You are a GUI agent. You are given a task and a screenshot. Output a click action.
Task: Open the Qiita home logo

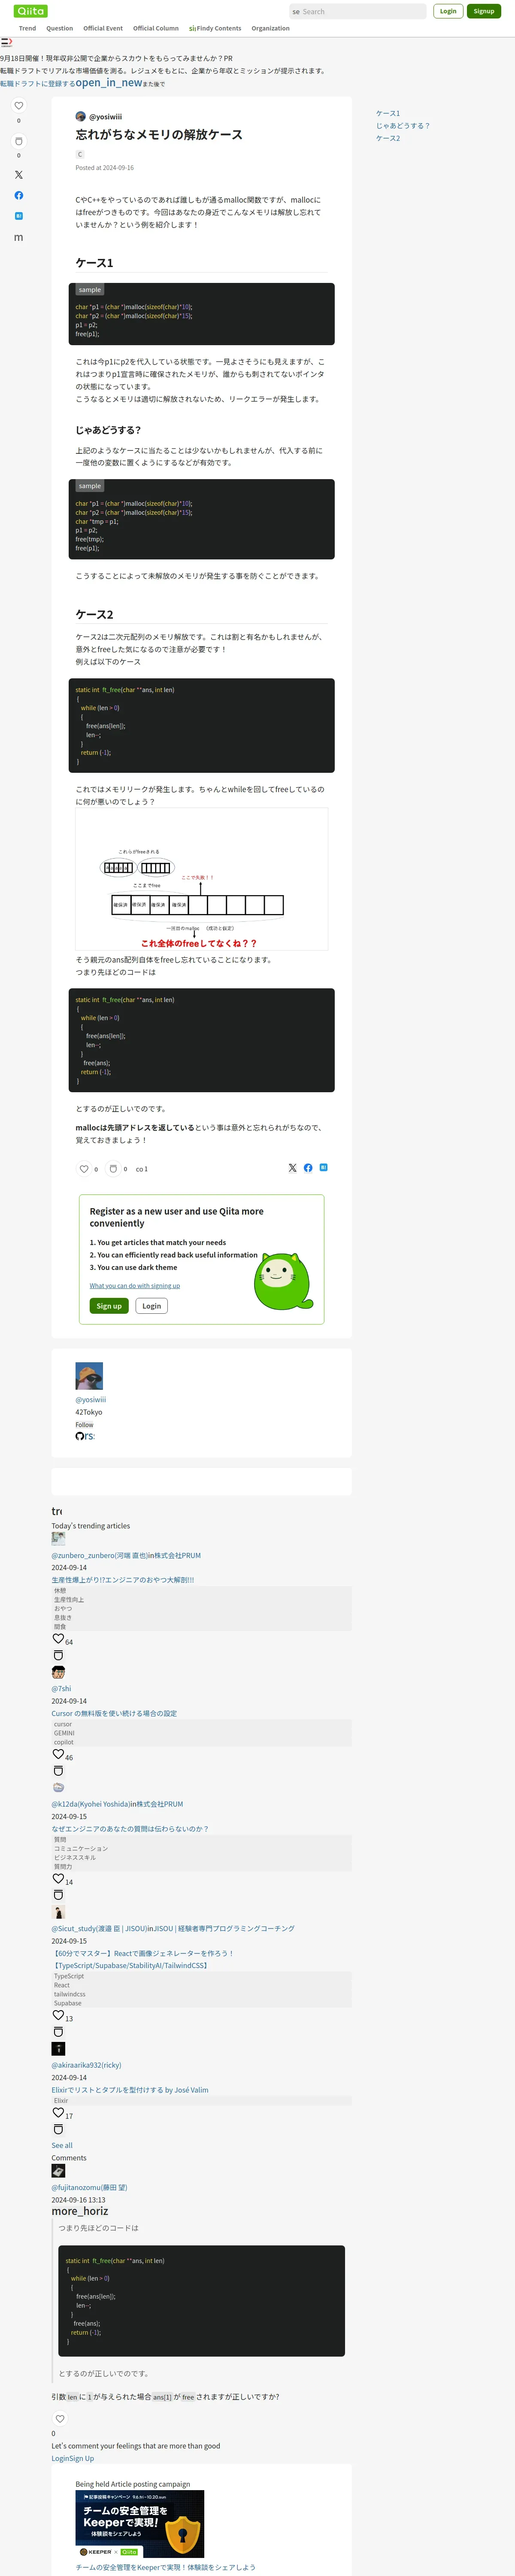tap(31, 11)
